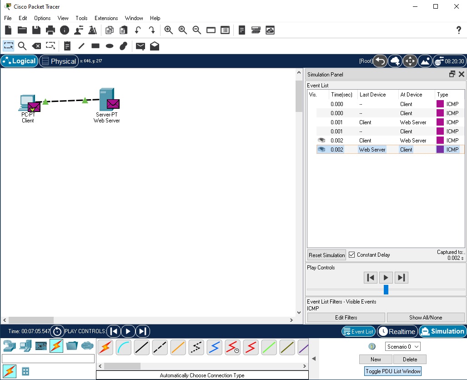Play via bottom bar PLAY CONTROLS
Image resolution: width=467 pixels, height=380 pixels.
128,331
